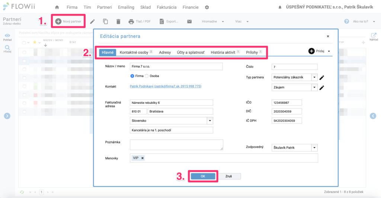
Task: Click the Tlač / PDF printer button
Action: (x=140, y=21)
